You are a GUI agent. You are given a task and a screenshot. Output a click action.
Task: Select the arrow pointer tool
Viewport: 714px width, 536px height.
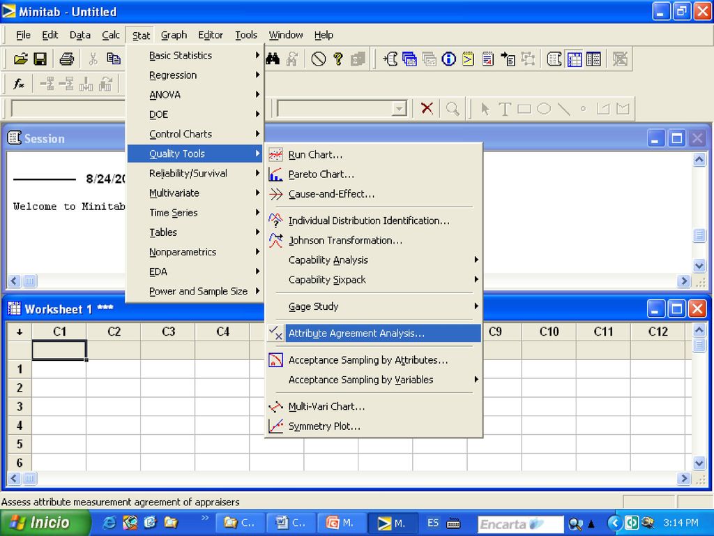[485, 108]
